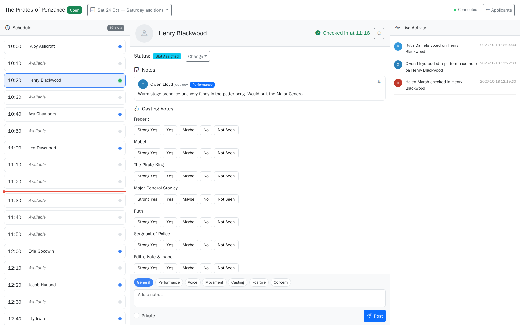
Task: Open the Saturday auditions date dropdown
Action: click(x=129, y=10)
